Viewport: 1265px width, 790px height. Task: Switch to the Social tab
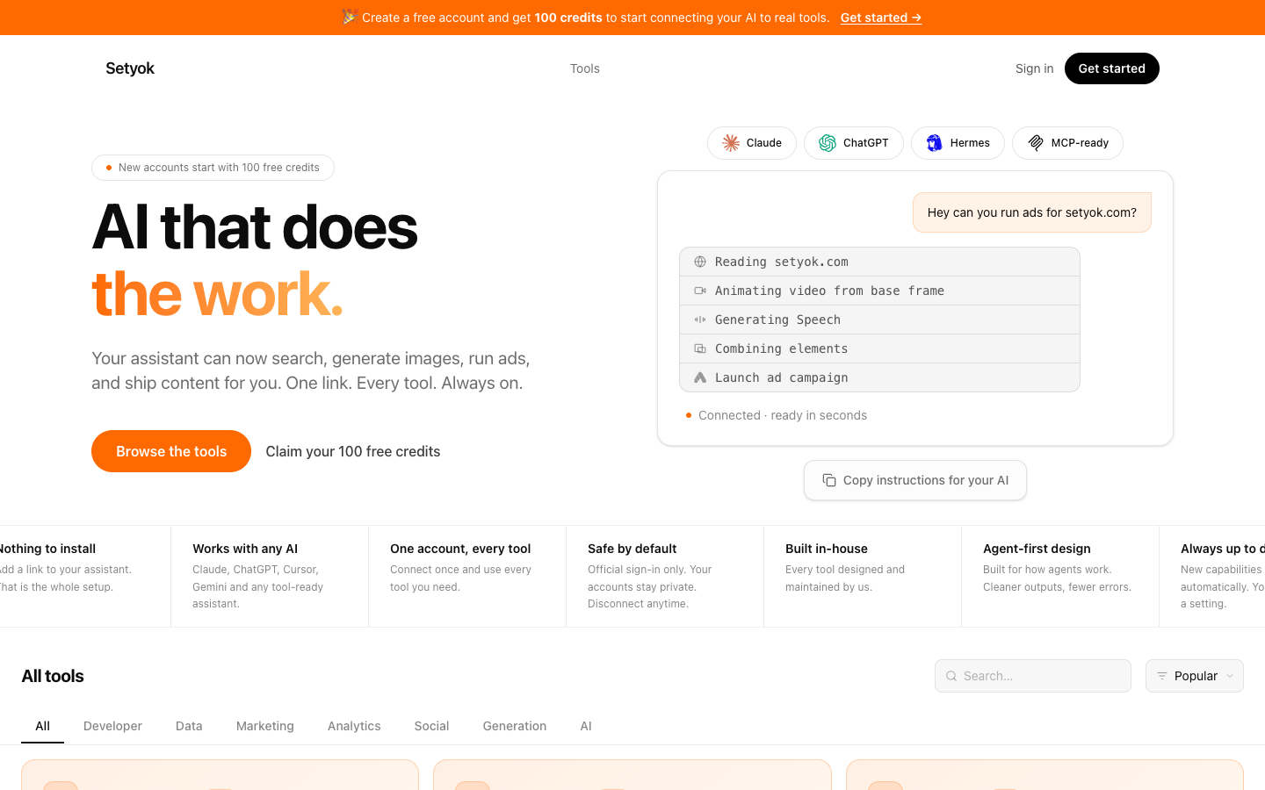coord(431,726)
